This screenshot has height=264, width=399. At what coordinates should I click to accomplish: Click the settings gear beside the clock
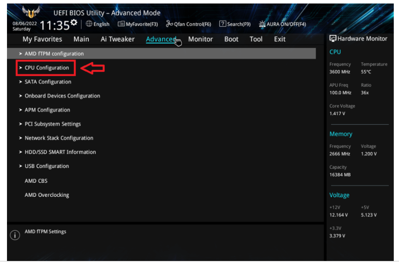click(74, 22)
